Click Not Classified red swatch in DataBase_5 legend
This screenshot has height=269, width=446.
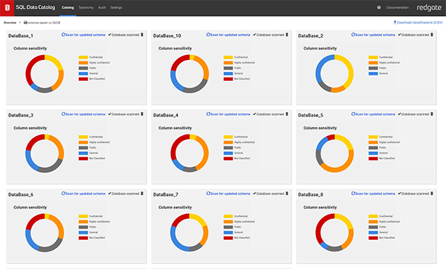click(x=374, y=158)
